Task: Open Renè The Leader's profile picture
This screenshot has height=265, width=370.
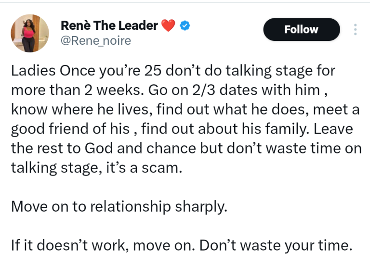Action: coord(30,33)
